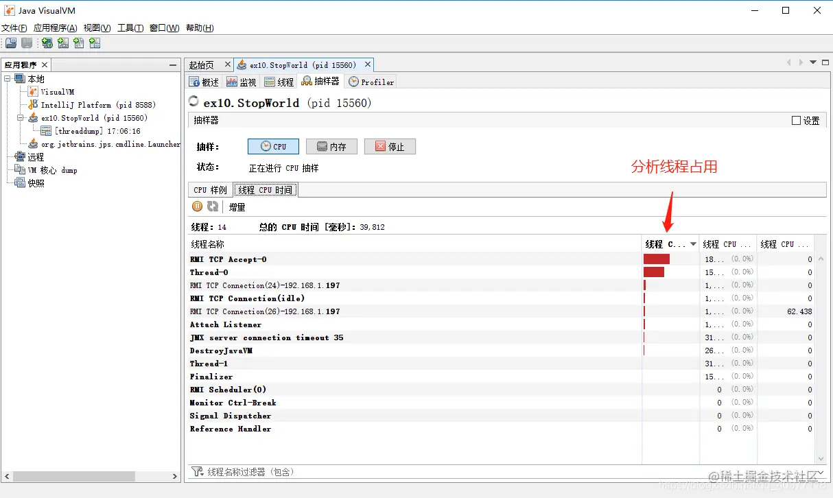The height and width of the screenshot is (498, 833).
Task: Click the 线程名称过滤器 filter field
Action: 508,472
